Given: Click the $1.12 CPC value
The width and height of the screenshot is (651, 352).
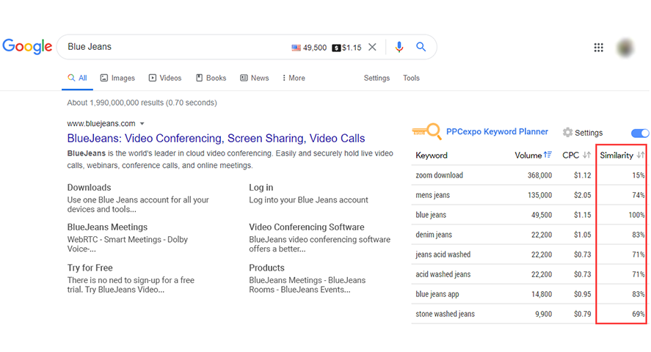Looking at the screenshot, I should coord(582,175).
